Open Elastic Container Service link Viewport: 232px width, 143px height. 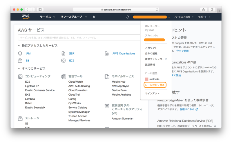pos(40,90)
